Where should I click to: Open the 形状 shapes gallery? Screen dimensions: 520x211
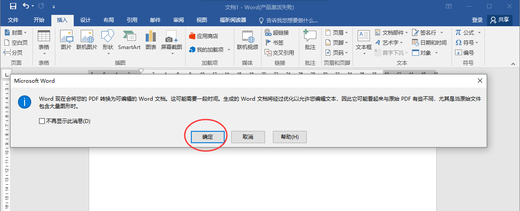point(108,43)
